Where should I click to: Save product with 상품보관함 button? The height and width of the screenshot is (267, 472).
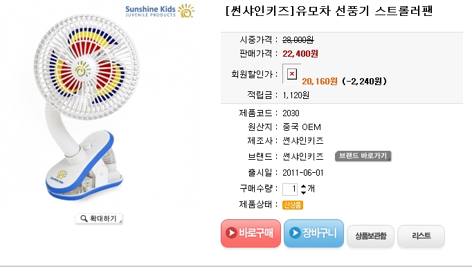tap(370, 236)
